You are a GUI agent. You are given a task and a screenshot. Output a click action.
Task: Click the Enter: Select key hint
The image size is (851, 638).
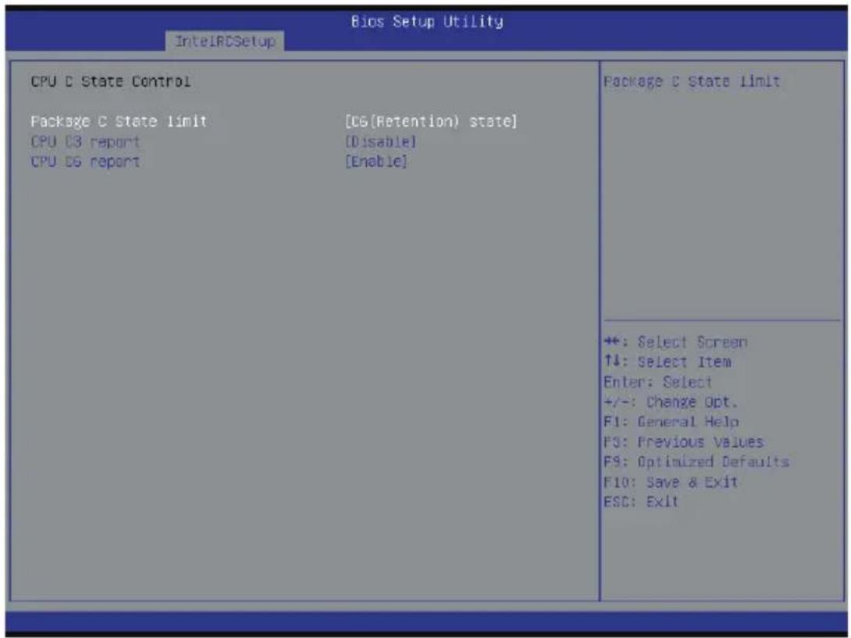coord(658,382)
